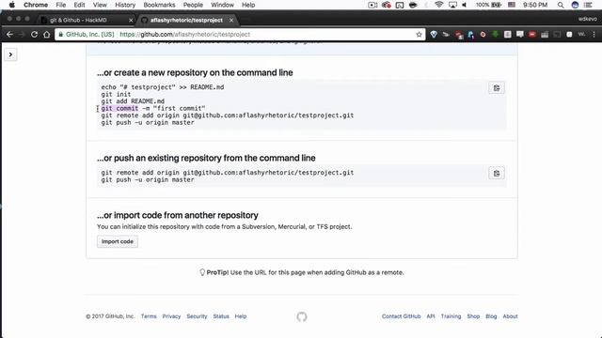
Task: Close the aflashyrhetoric/testproject tab
Action: (x=231, y=20)
